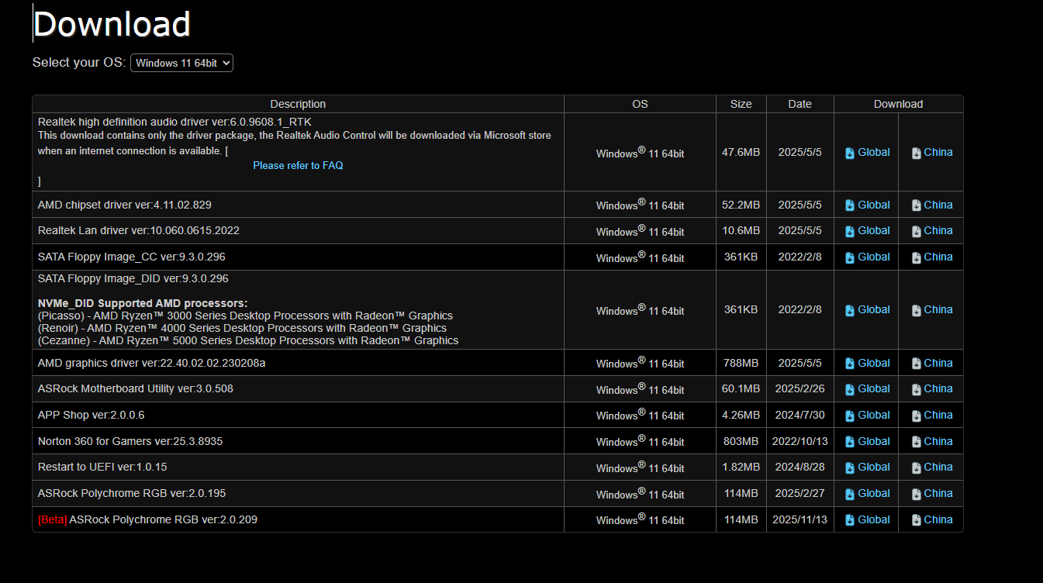
Task: Click the Size column header
Action: pyautogui.click(x=741, y=104)
